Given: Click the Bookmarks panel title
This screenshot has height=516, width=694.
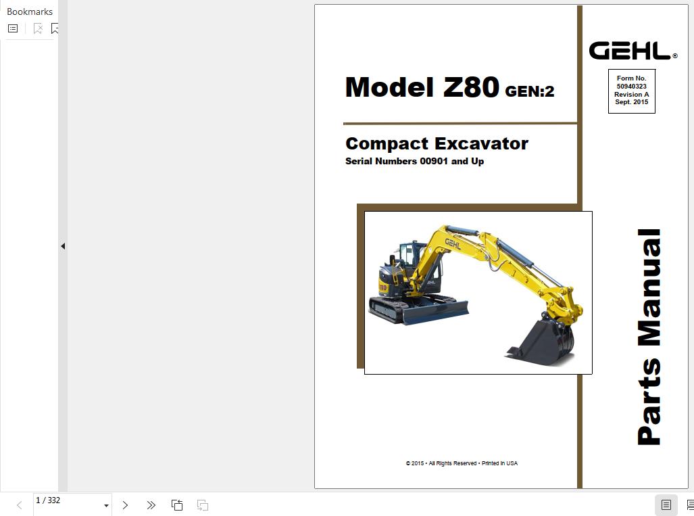Looking at the screenshot, I should pyautogui.click(x=30, y=11).
